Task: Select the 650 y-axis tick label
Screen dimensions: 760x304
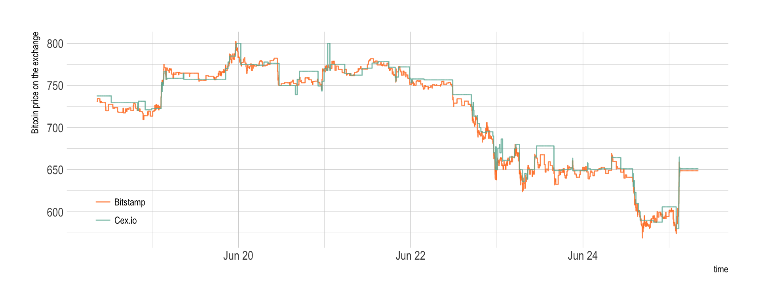Action: 55,170
